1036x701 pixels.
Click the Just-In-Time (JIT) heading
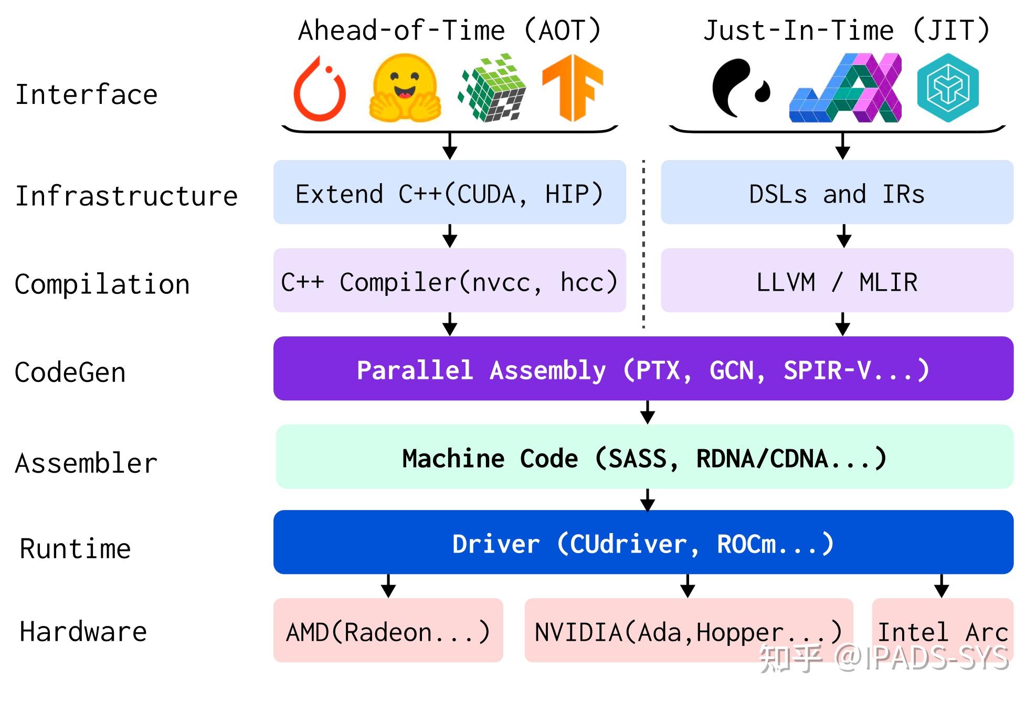[x=846, y=30]
